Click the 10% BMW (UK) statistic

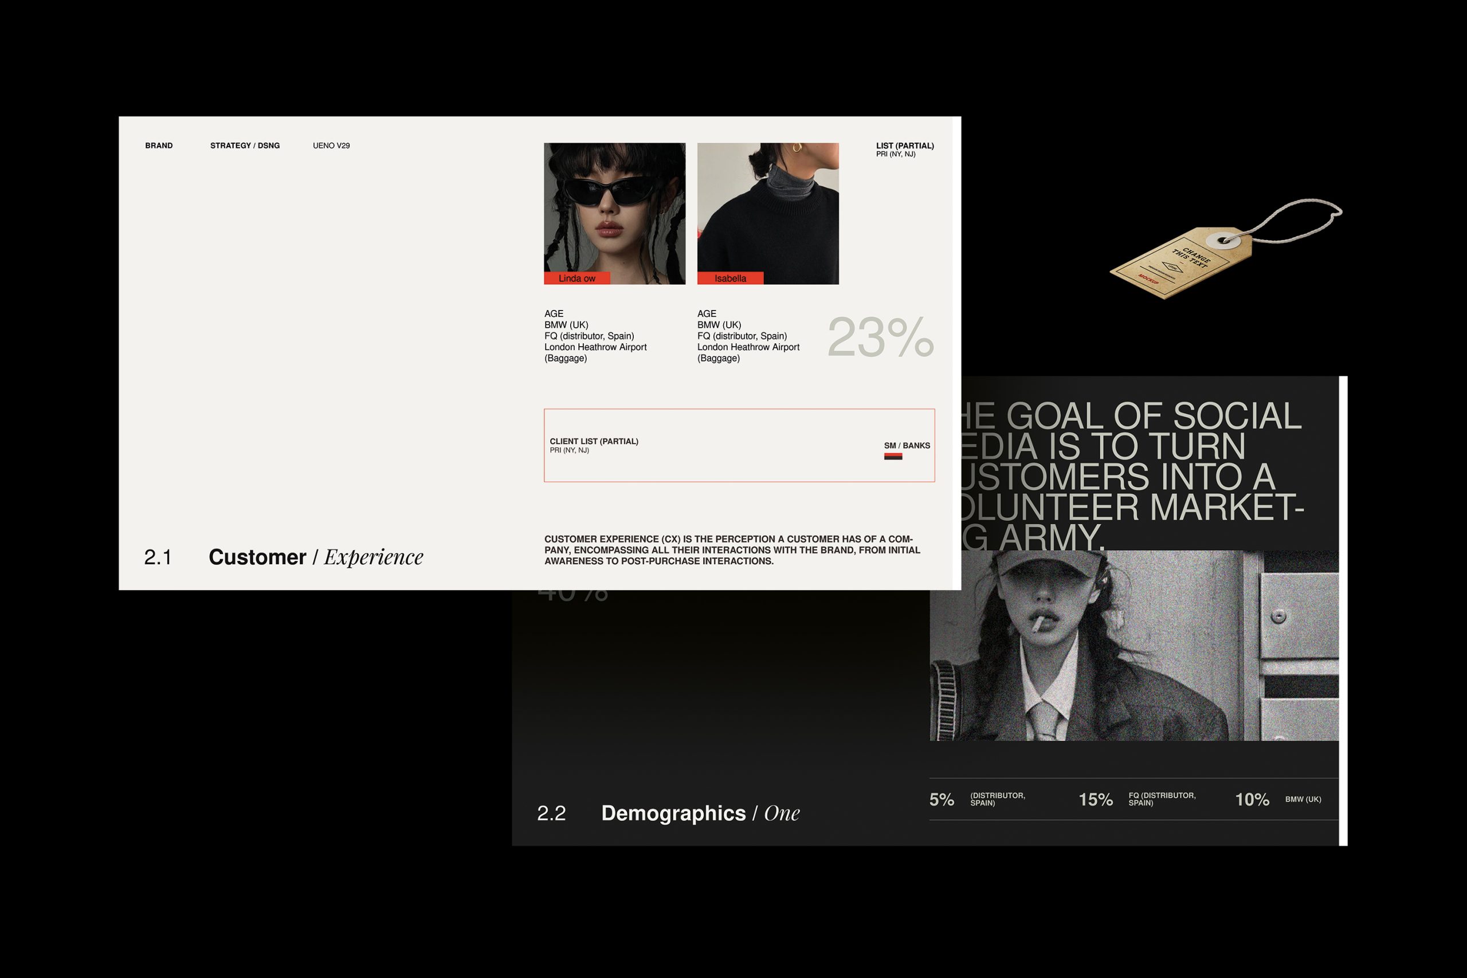[x=1252, y=800]
